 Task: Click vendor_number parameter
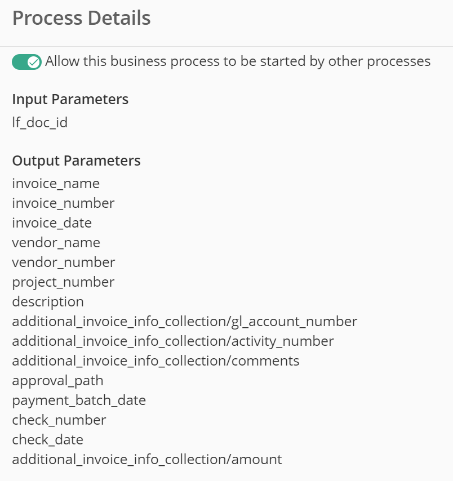[x=64, y=262]
